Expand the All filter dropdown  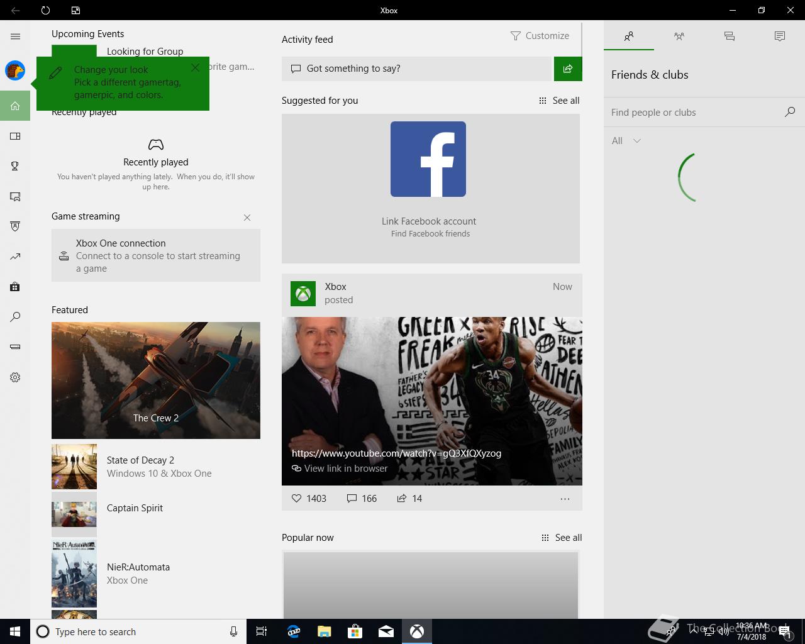[626, 141]
